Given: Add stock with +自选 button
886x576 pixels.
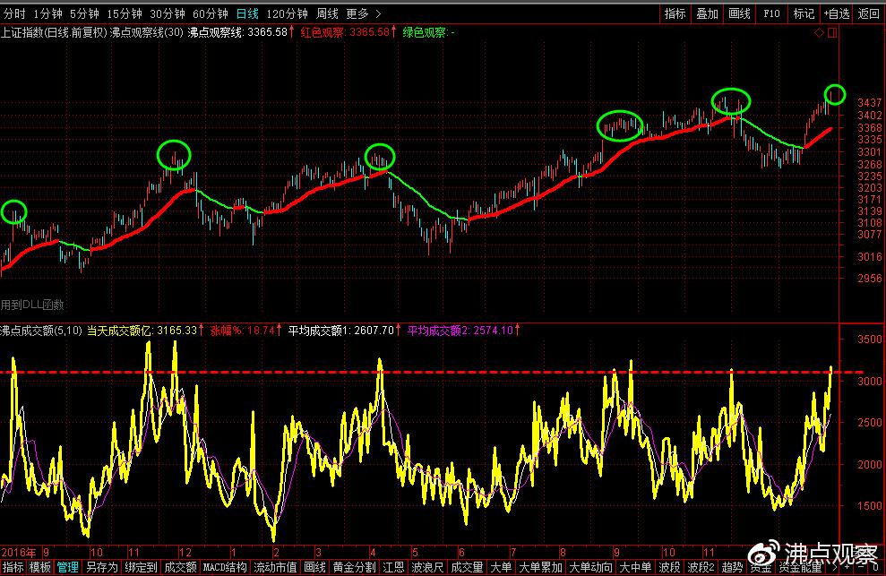Looking at the screenshot, I should coord(835,13).
